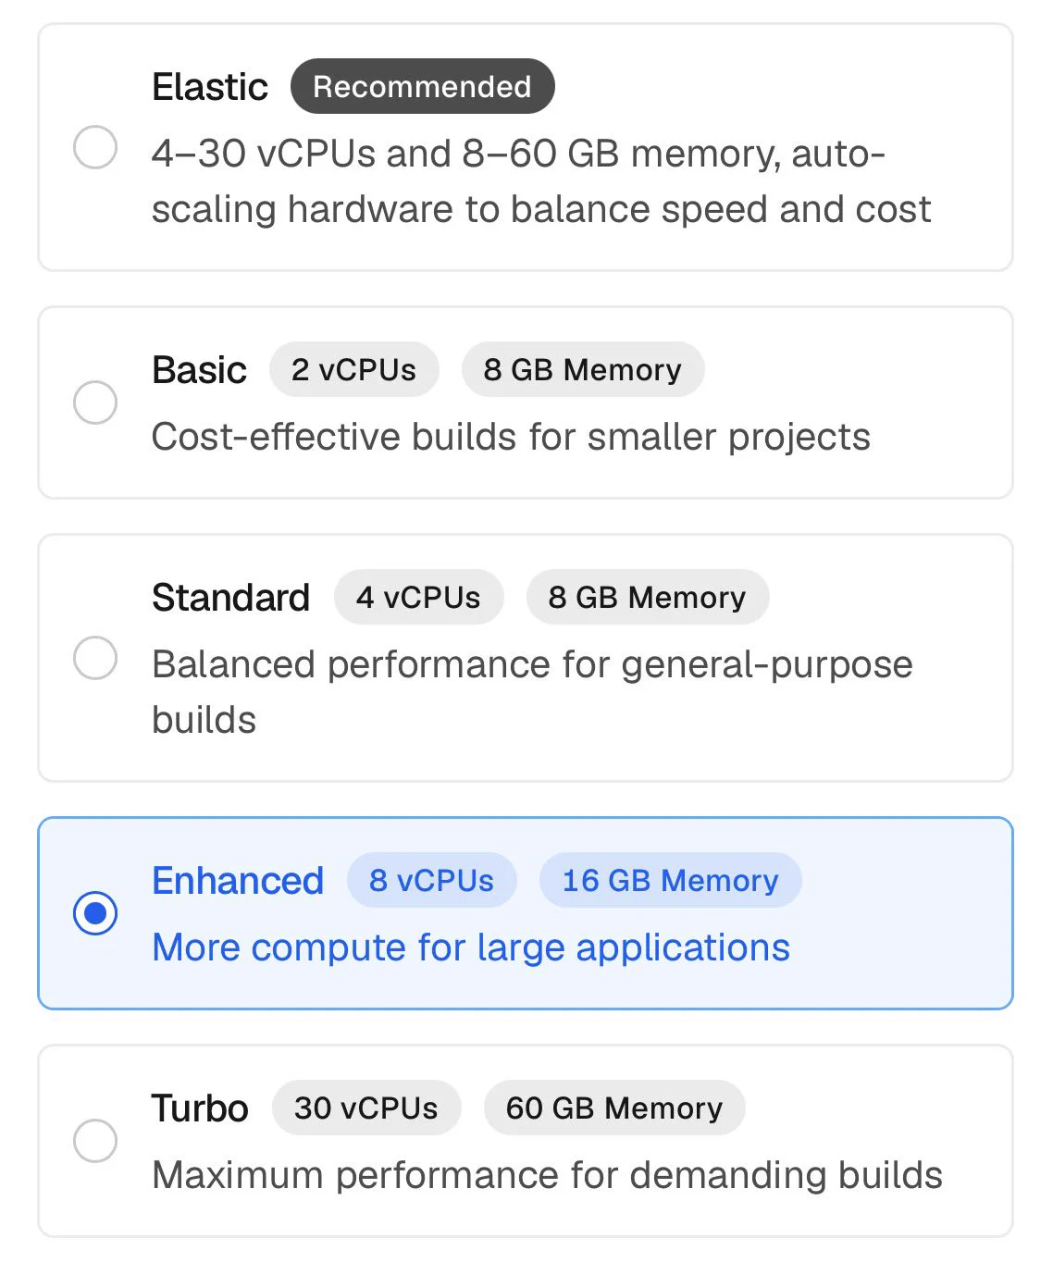
Task: Click the 2 vCPUs badge
Action: (353, 370)
